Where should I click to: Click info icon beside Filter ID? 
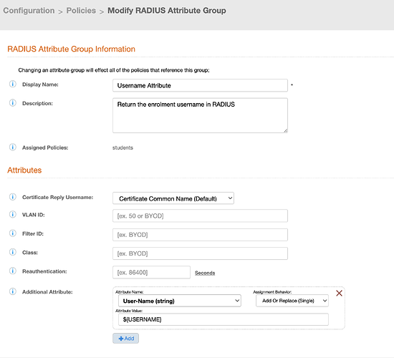coord(13,233)
